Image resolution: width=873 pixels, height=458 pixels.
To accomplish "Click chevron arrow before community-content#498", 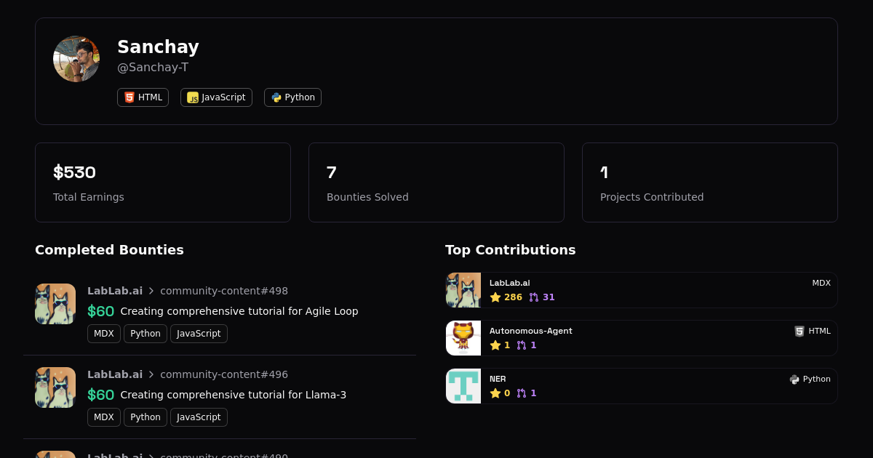I will (151, 291).
